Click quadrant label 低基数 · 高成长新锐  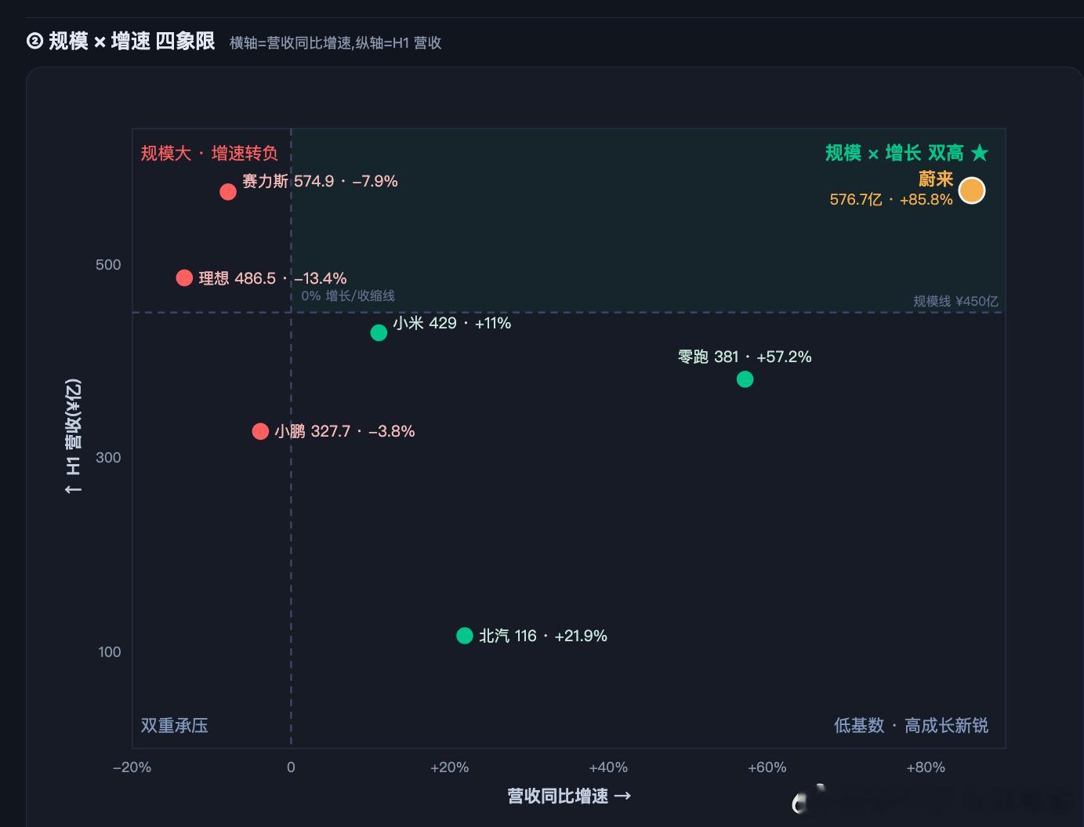coord(911,725)
